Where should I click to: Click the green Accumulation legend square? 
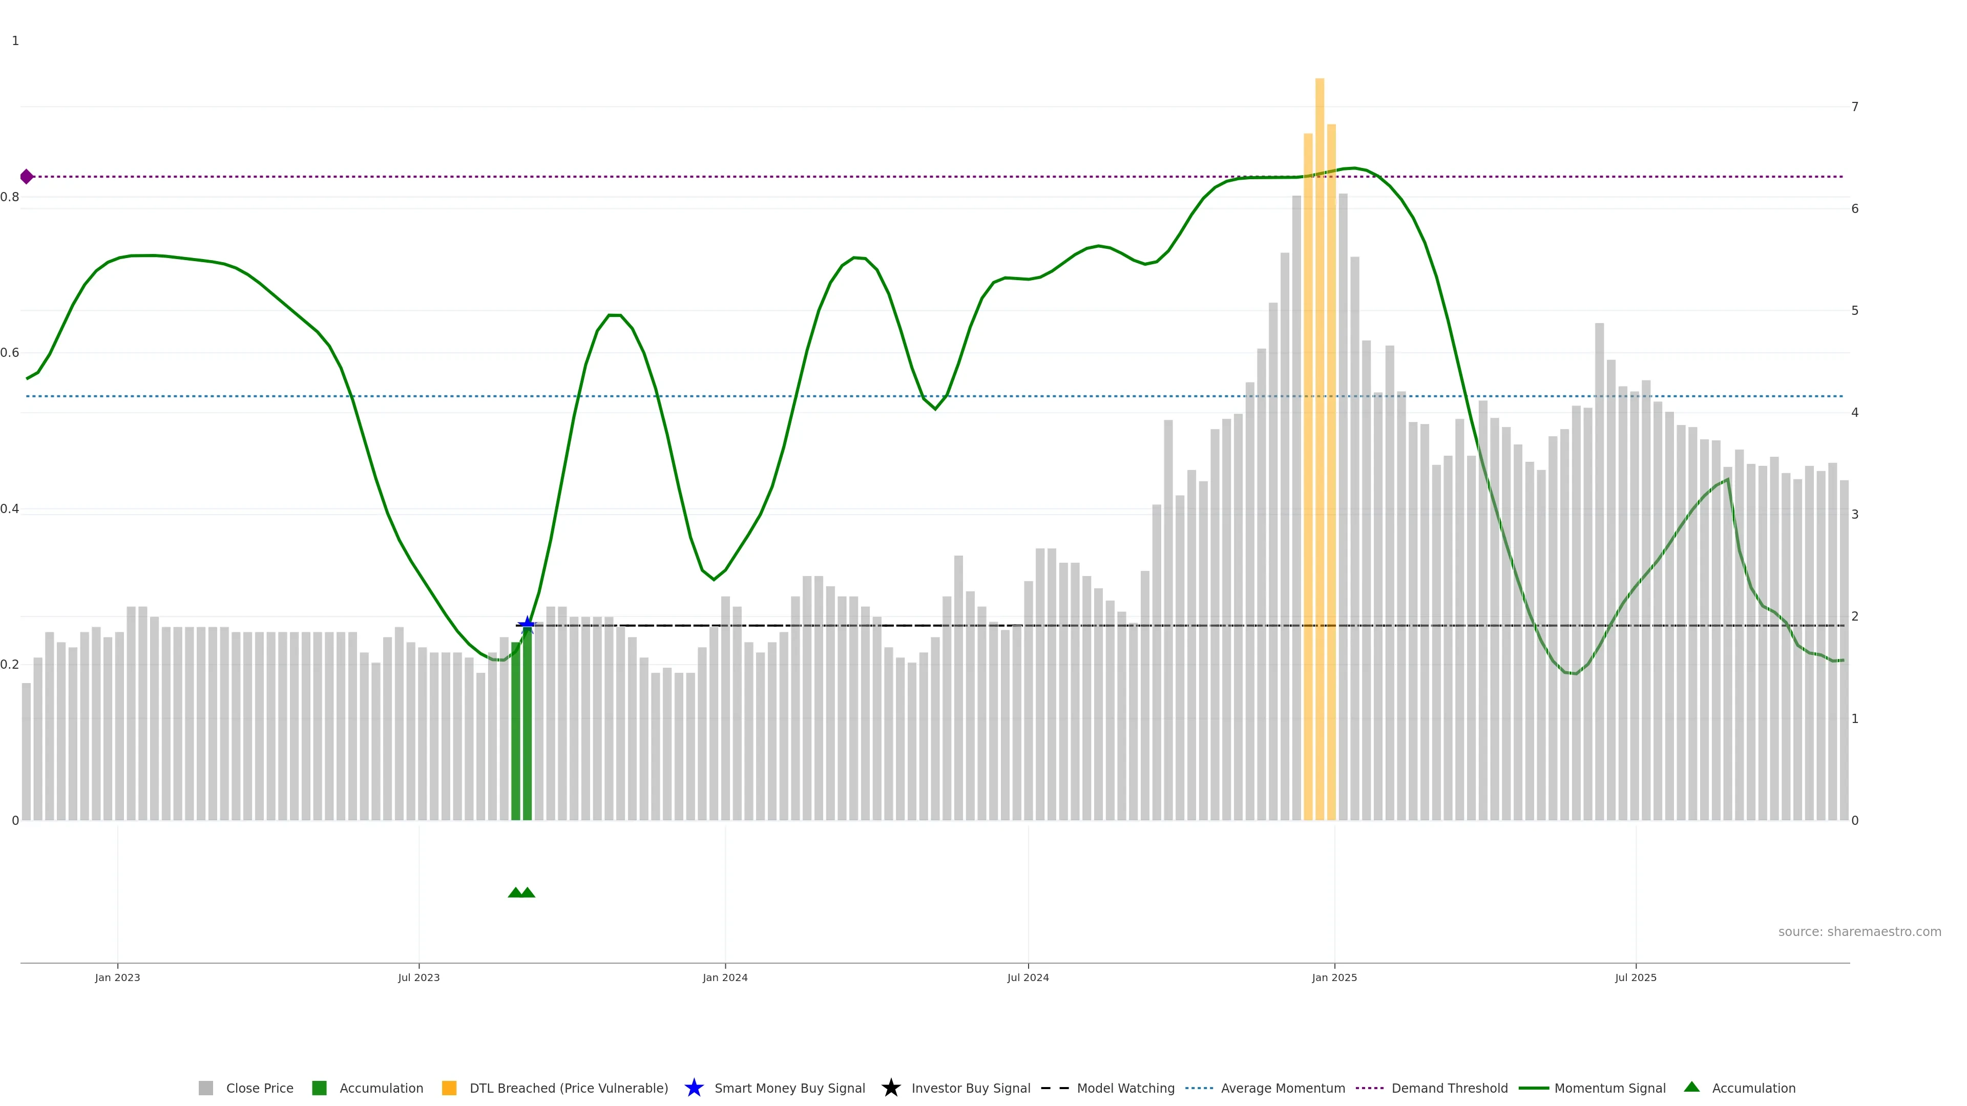[319, 1088]
